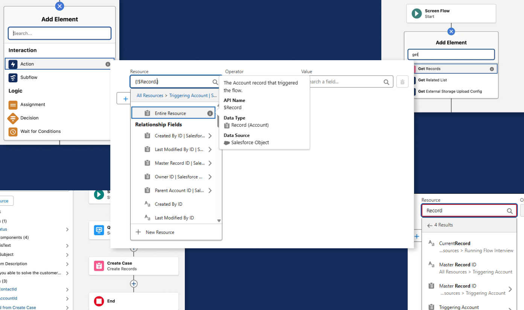
Task: Show info for the Action element
Action: click(108, 64)
